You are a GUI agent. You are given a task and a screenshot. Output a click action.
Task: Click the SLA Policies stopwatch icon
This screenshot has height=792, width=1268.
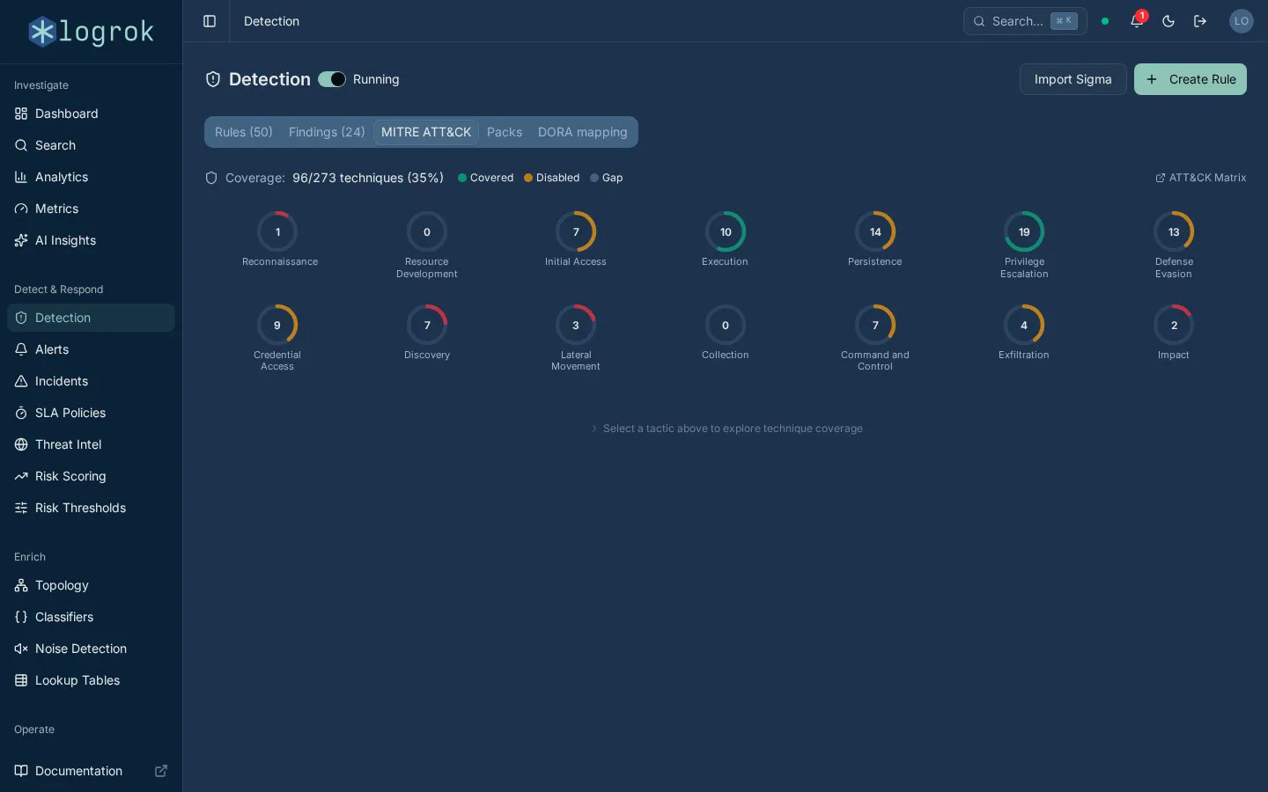(21, 413)
